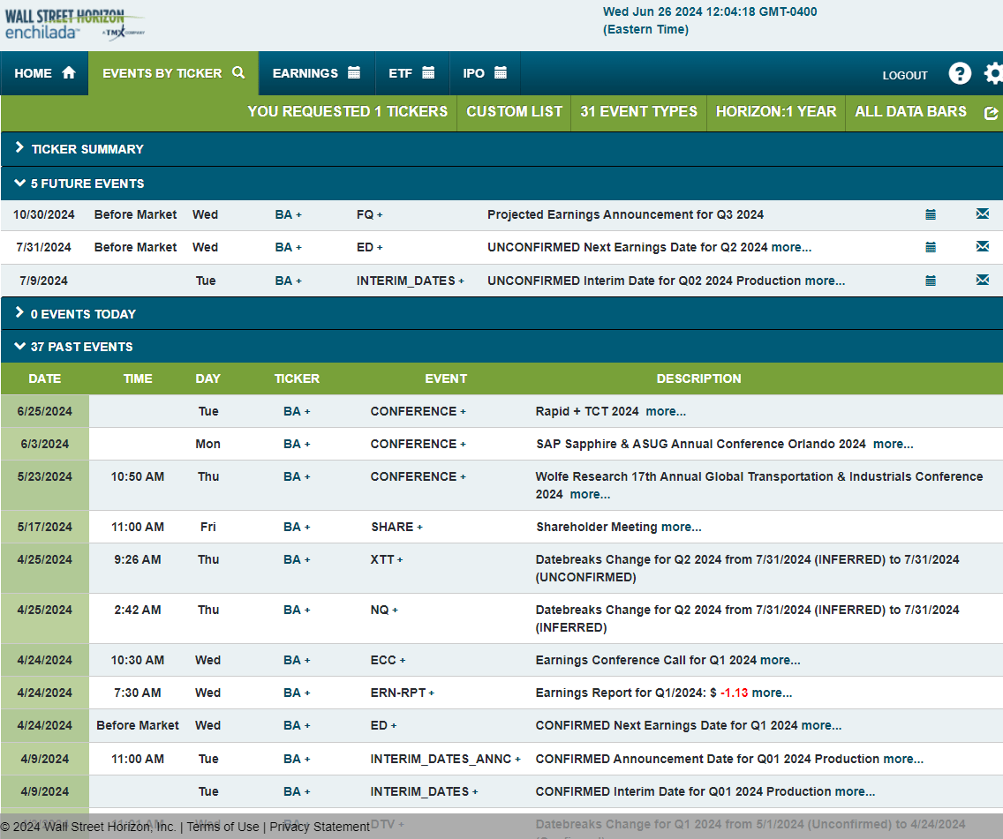Sort by the EVENT column header
The width and height of the screenshot is (1003, 839).
coord(446,379)
